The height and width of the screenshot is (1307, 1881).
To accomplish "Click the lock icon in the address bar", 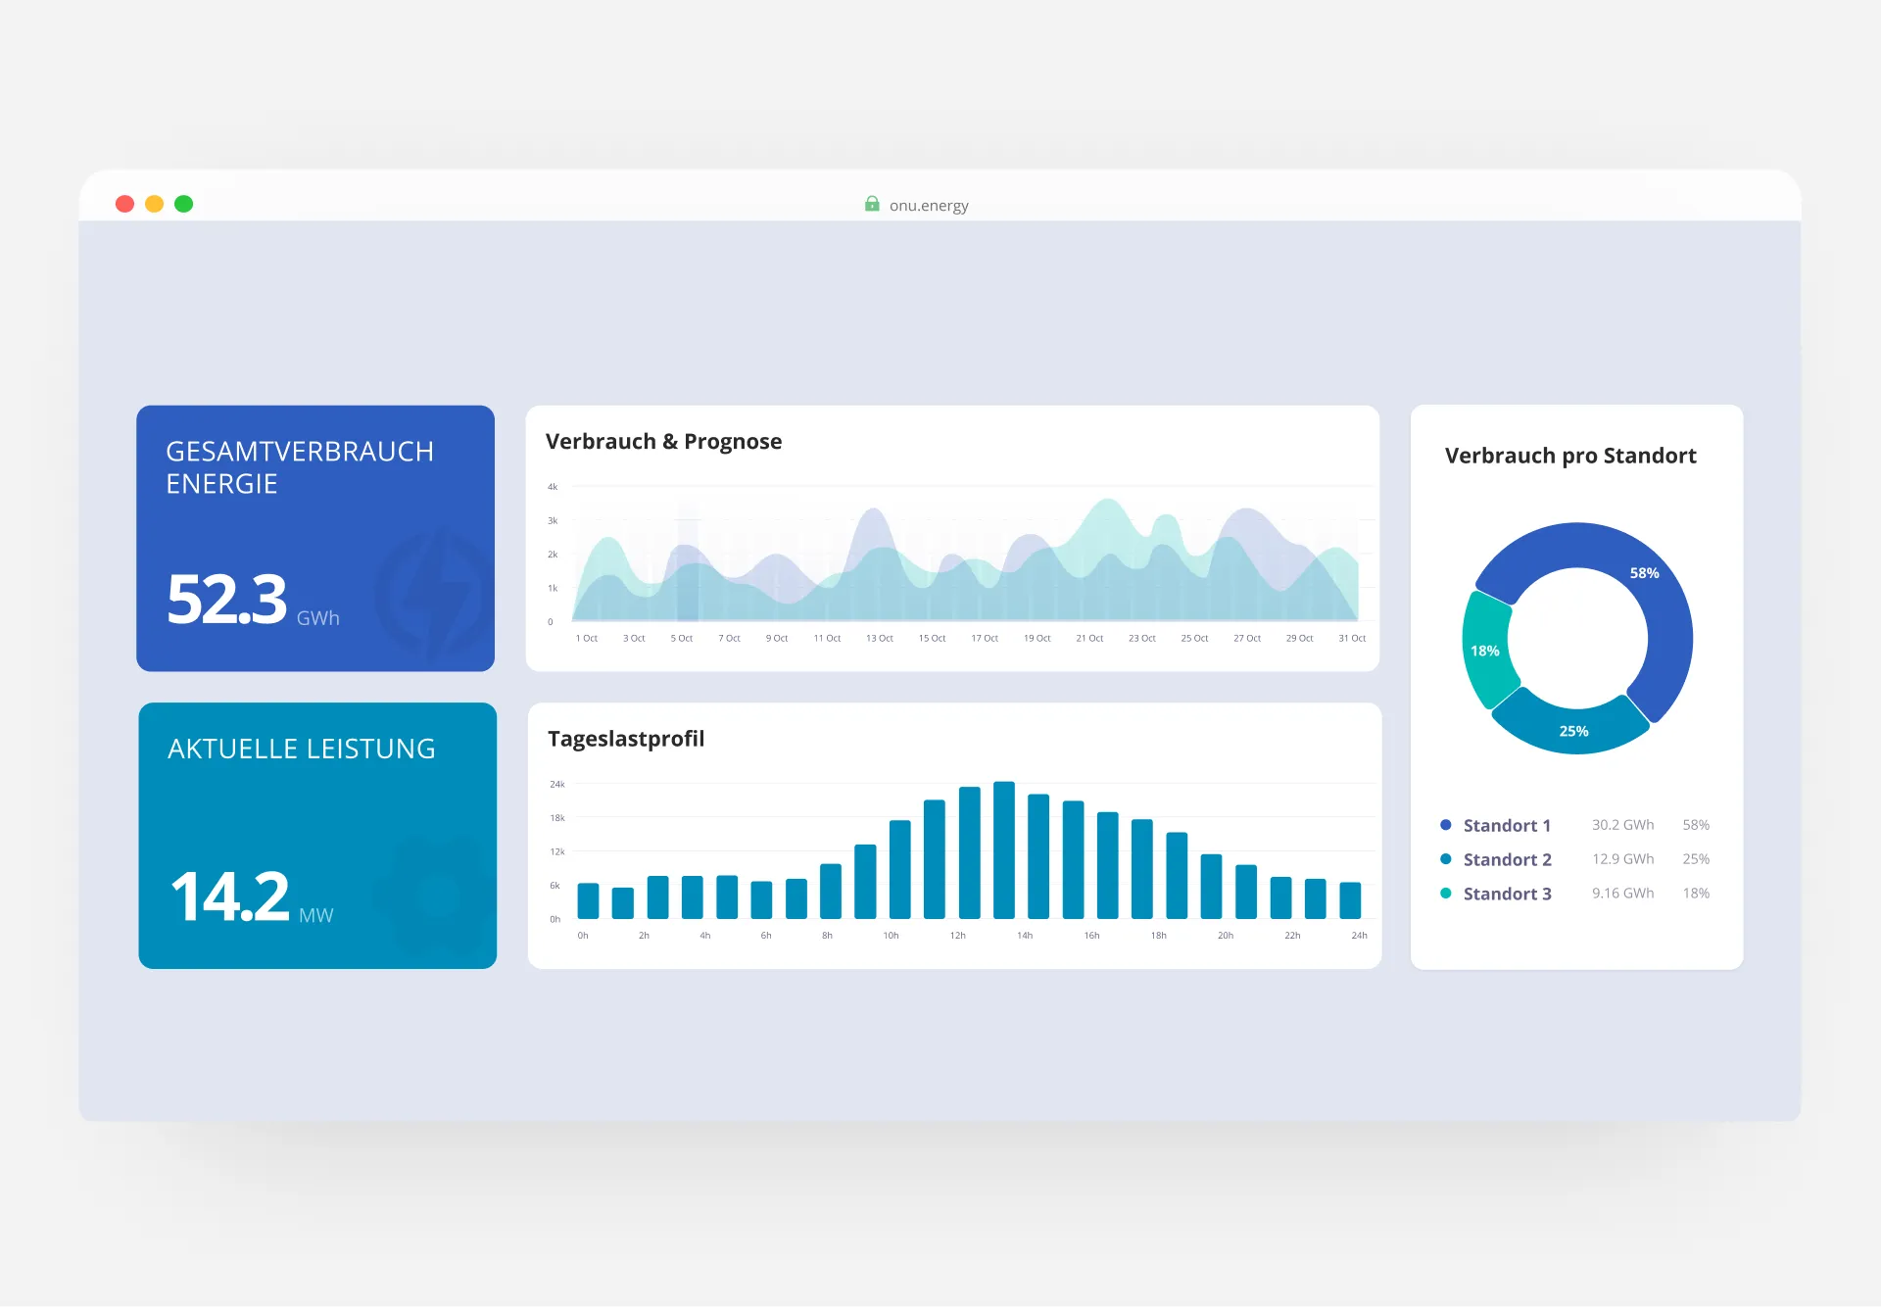I will pos(872,205).
